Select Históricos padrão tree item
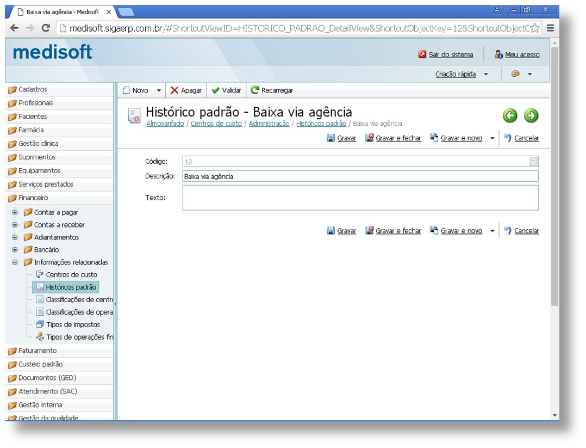 coord(66,287)
